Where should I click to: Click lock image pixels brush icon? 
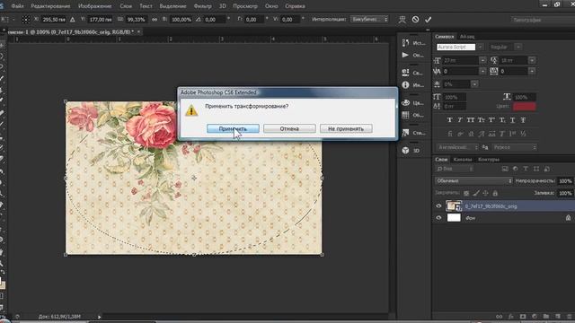pos(476,193)
